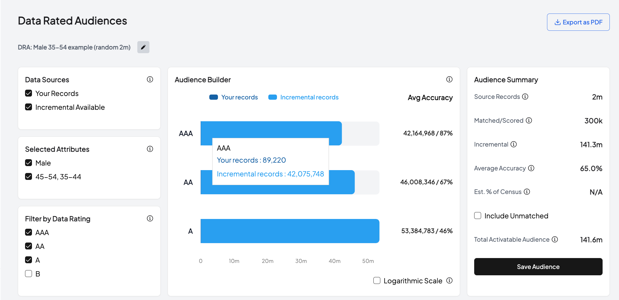Enable the Logarithmic Scale checkbox
This screenshot has height=300, width=619.
pyautogui.click(x=377, y=280)
